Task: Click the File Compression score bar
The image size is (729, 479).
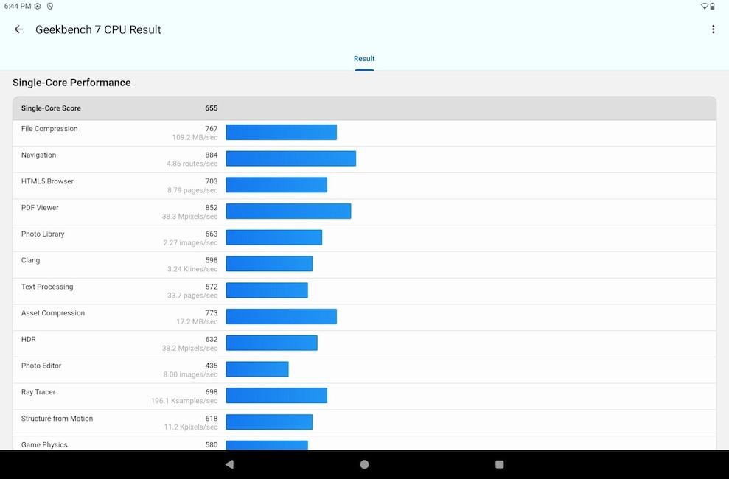Action: coord(282,132)
